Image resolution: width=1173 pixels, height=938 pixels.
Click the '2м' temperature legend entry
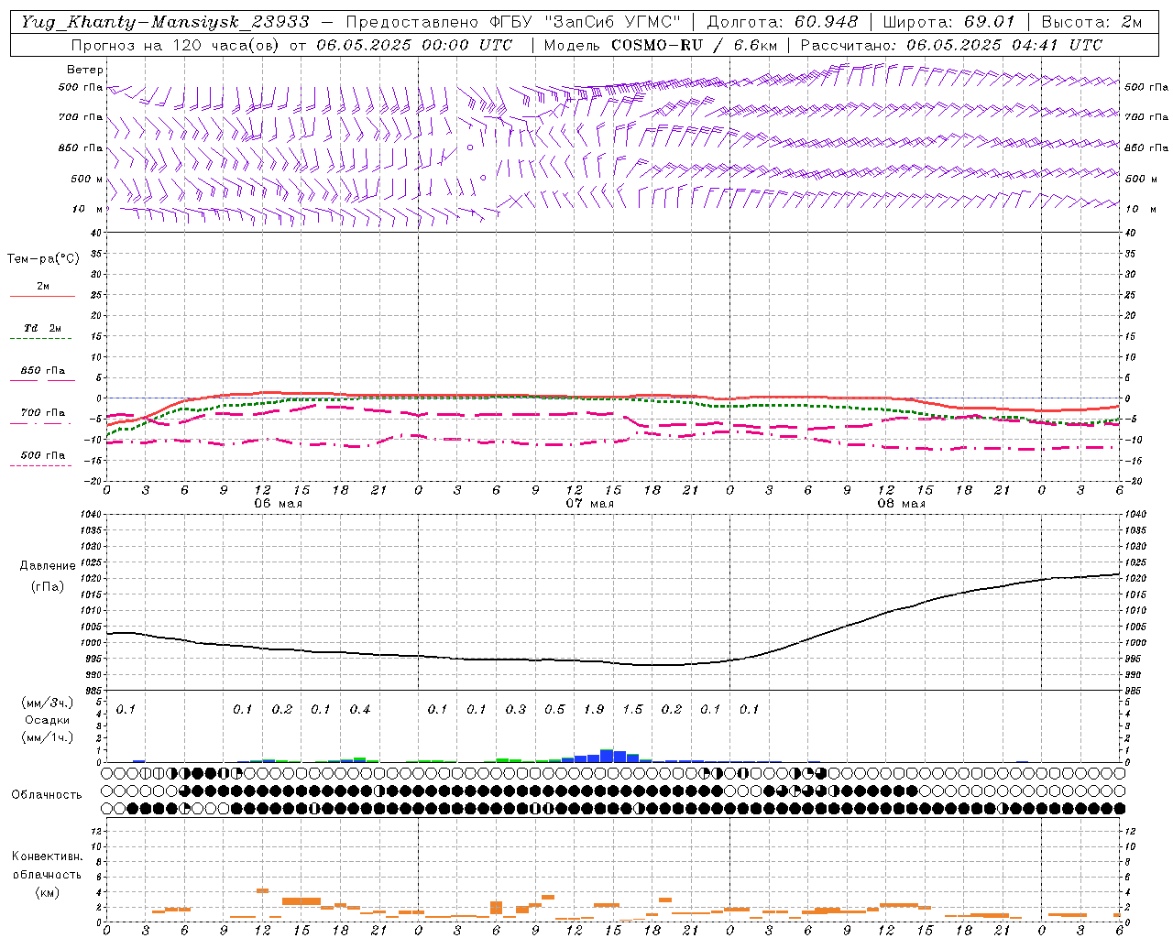pos(43,287)
